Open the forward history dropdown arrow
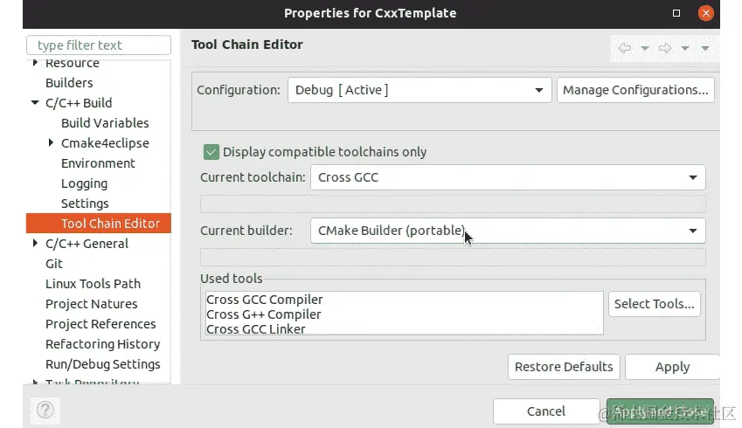This screenshot has width=742, height=428. coord(684,48)
